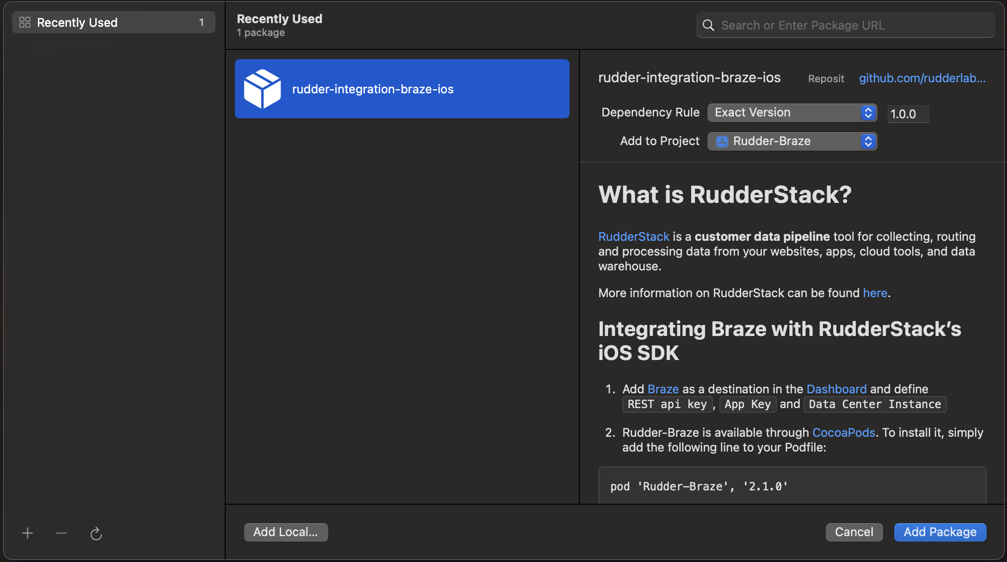1007x562 pixels.
Task: Open the Braze destination link
Action: (x=663, y=389)
